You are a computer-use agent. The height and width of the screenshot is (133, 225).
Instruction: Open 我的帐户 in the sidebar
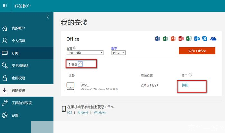[x=27, y=28]
